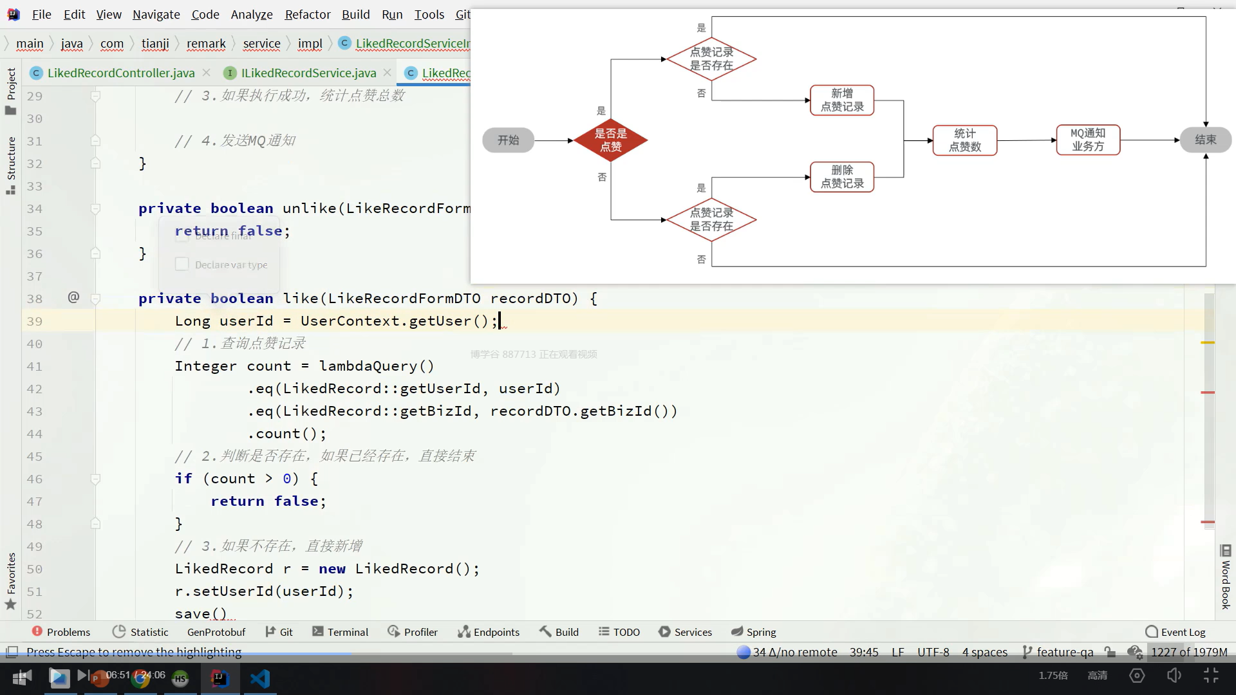Toggle read-only lock icon in status bar
The height and width of the screenshot is (695, 1236).
click(x=1110, y=652)
